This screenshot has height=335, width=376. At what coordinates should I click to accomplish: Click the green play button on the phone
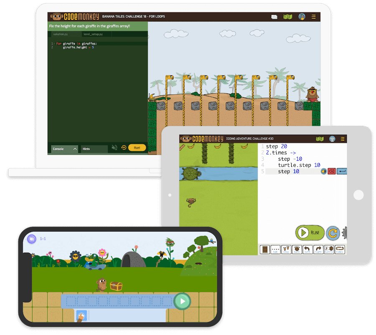[x=182, y=301]
